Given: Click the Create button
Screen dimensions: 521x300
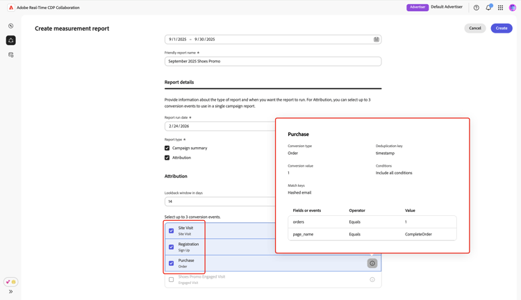Looking at the screenshot, I should point(502,28).
